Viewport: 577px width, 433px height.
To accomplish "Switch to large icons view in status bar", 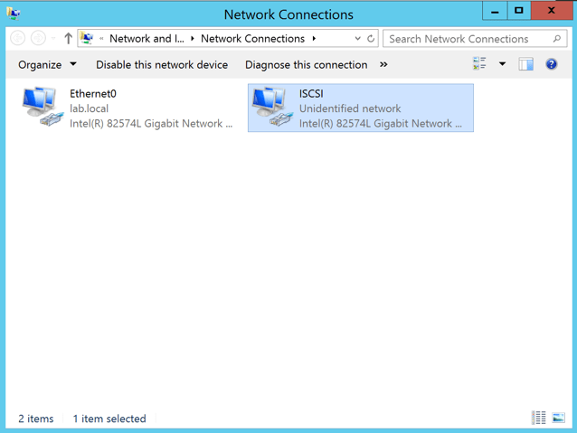I will coord(558,418).
